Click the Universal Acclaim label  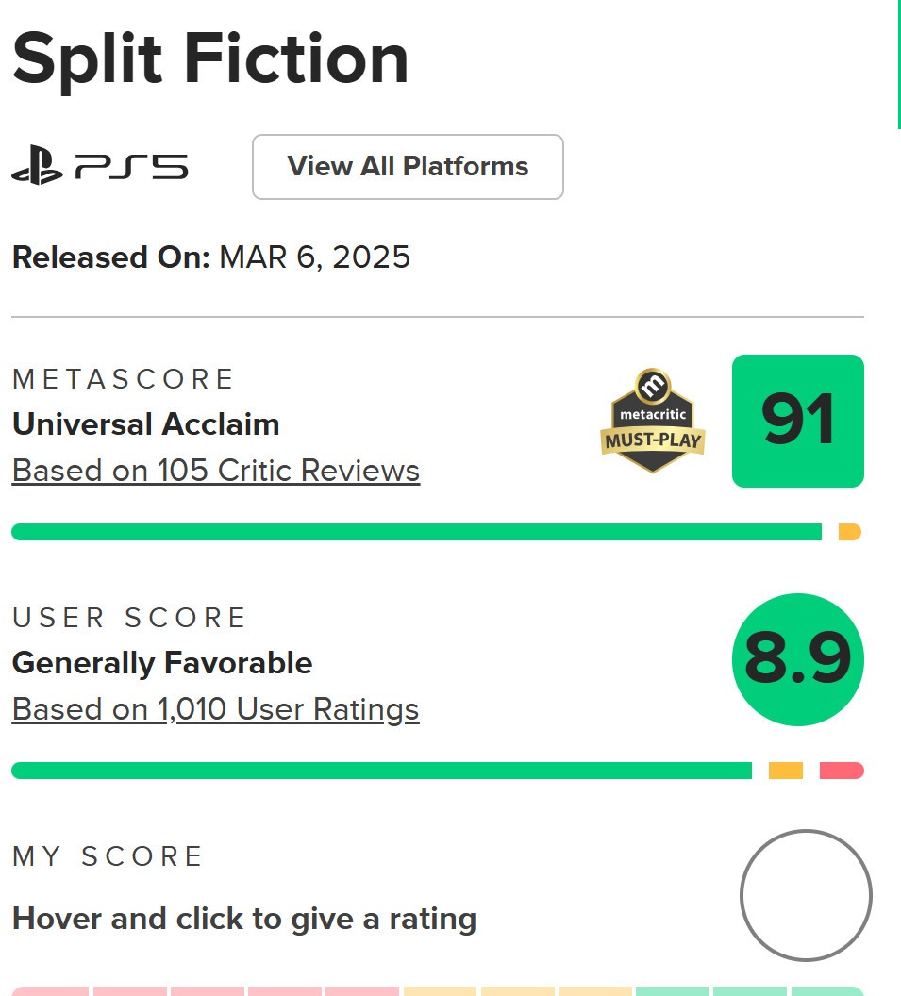click(x=146, y=424)
